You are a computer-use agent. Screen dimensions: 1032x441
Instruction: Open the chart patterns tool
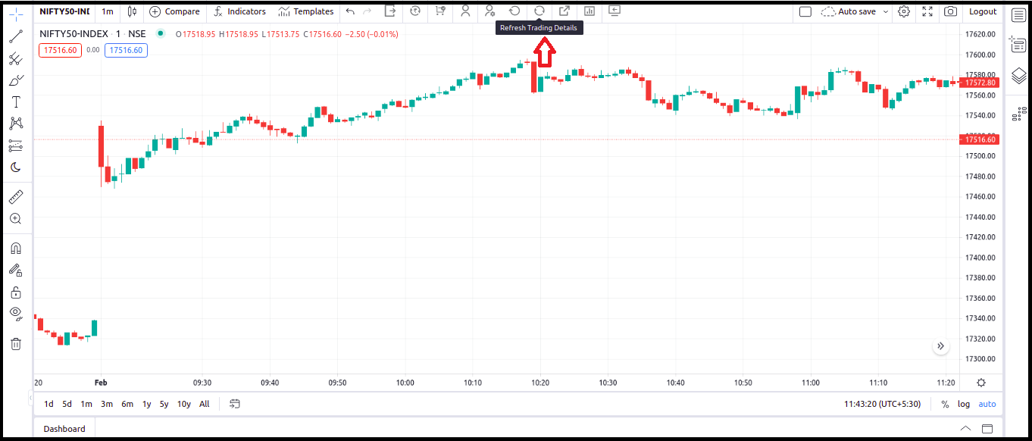tap(15, 124)
